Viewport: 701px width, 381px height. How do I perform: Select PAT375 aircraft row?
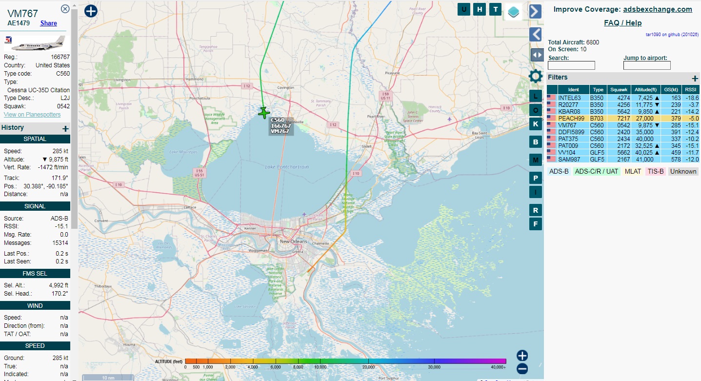[x=623, y=139]
